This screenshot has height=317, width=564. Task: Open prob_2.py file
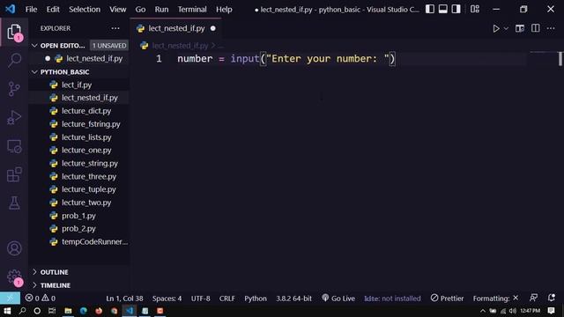(78, 229)
